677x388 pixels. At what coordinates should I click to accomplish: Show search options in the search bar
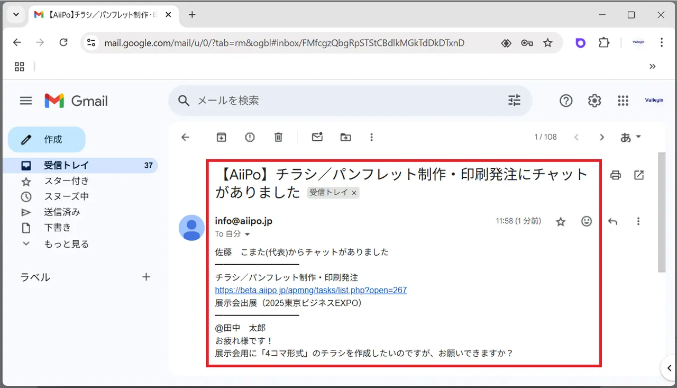(x=514, y=100)
